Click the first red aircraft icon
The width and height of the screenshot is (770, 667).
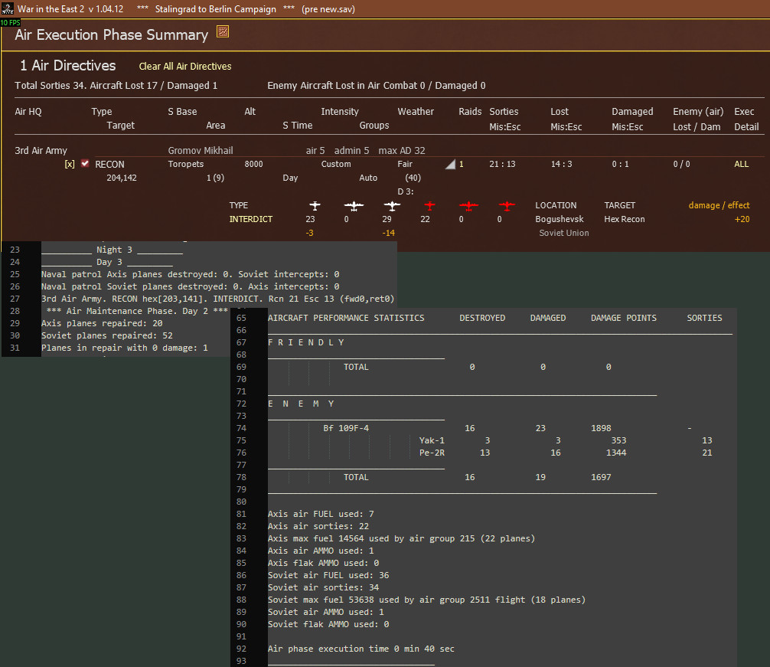point(429,205)
